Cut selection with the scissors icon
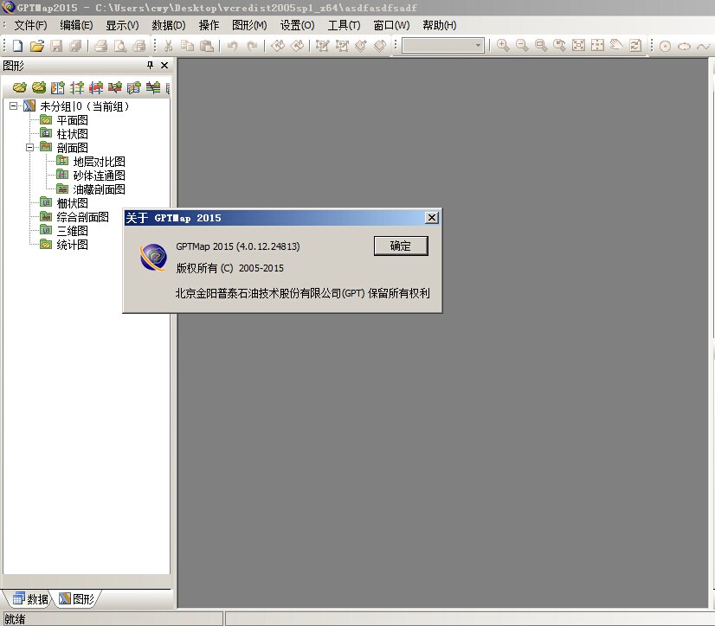The height and width of the screenshot is (626, 715). pyautogui.click(x=168, y=46)
